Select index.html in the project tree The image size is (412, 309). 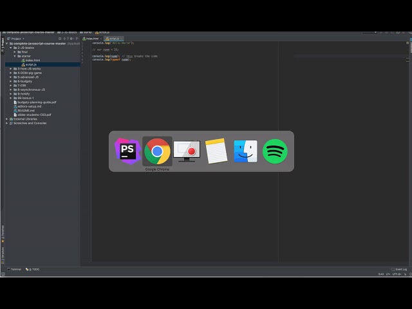coord(42,61)
